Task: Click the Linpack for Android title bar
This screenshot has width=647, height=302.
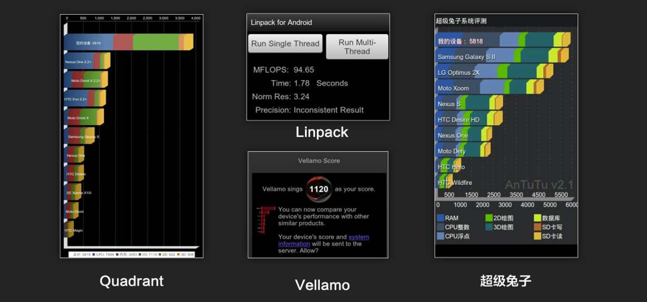Action: point(318,23)
